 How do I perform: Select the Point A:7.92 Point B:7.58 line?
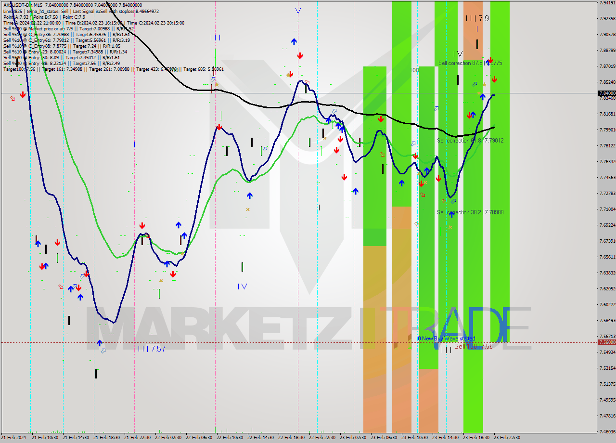44,17
